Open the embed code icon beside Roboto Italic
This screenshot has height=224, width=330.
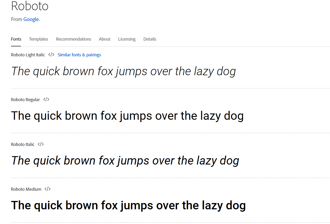[41, 144]
